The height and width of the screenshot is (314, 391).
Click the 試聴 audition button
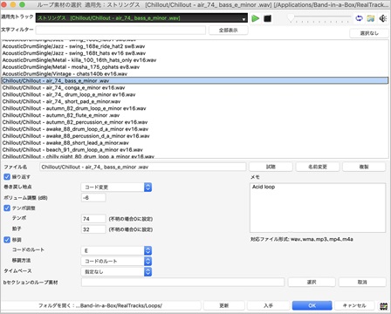[x=271, y=167]
